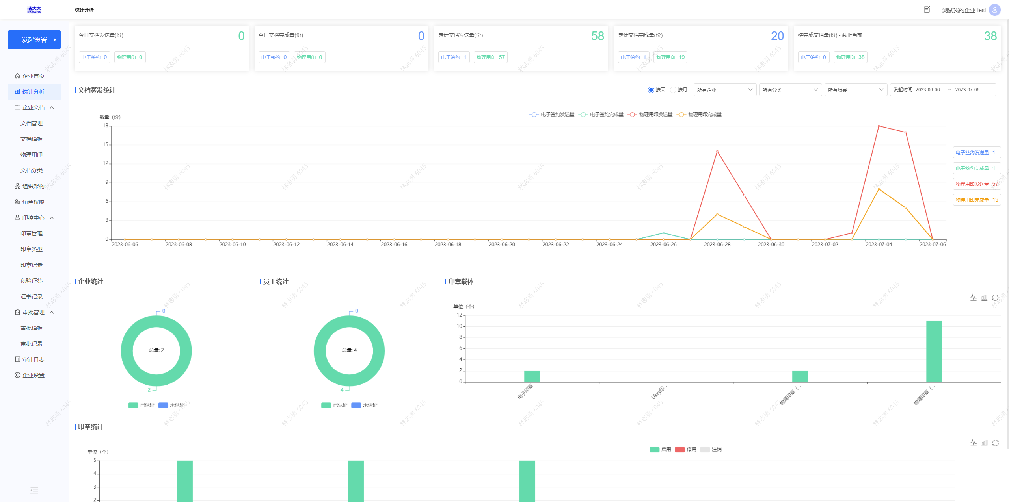Image resolution: width=1009 pixels, height=502 pixels.
Task: Open the 所有企业 dropdown
Action: [725, 90]
